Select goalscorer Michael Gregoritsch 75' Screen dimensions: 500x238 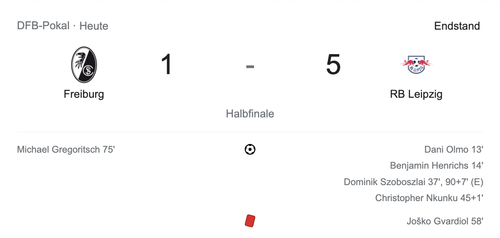[66, 149]
